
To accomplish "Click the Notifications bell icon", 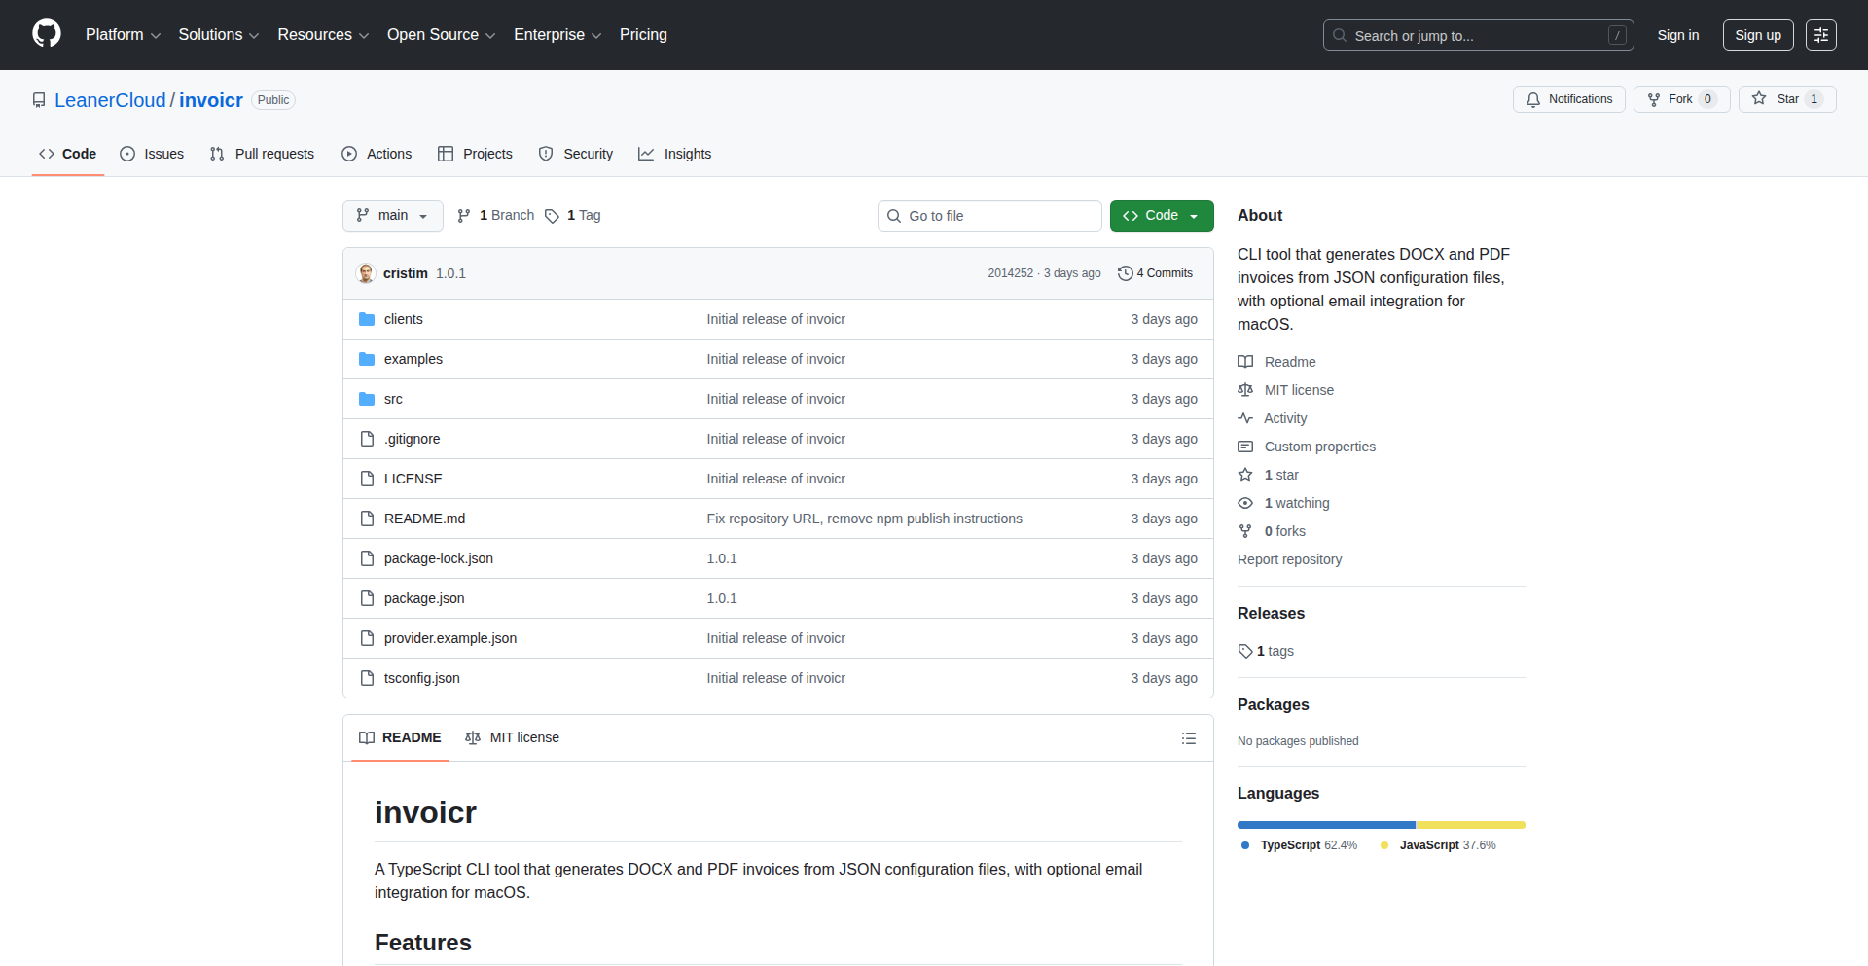I will 1532,99.
